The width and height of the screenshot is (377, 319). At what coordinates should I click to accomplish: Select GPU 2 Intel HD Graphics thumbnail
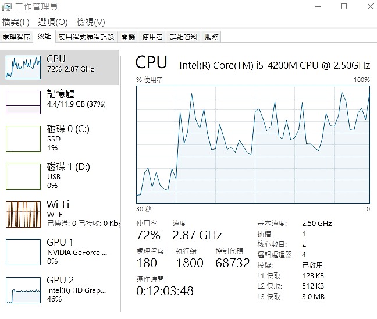(x=23, y=289)
